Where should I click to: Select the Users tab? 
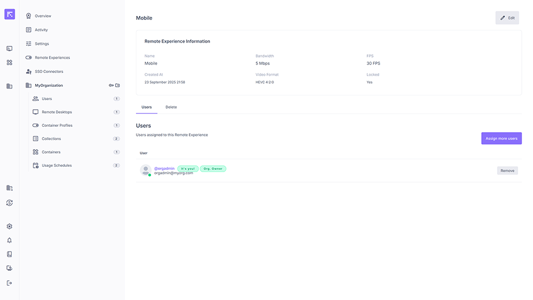pos(147,107)
